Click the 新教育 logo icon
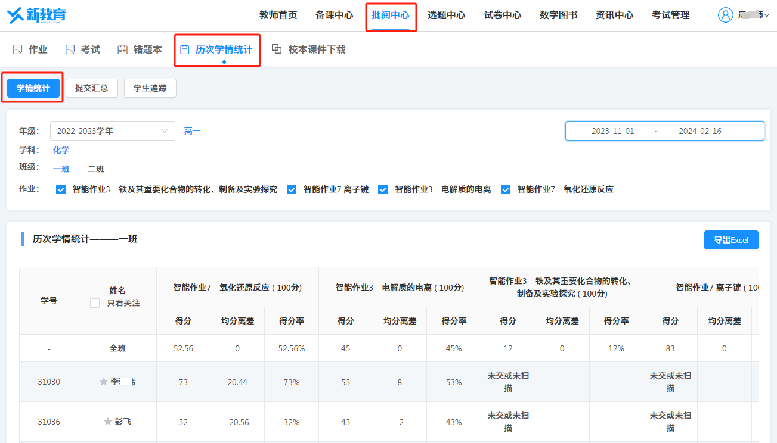 (x=16, y=15)
